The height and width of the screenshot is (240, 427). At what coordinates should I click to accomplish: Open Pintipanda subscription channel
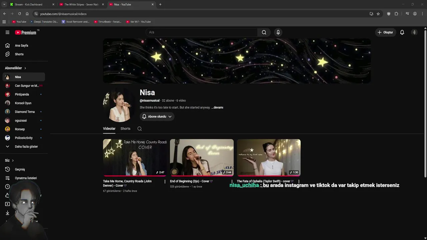point(23,94)
